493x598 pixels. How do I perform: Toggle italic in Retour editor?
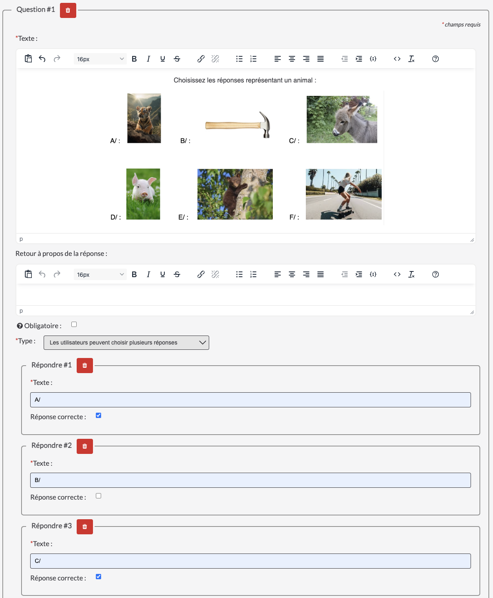click(x=148, y=274)
